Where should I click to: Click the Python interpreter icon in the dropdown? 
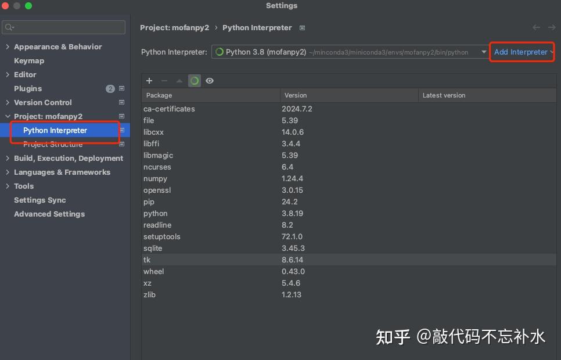pos(220,52)
